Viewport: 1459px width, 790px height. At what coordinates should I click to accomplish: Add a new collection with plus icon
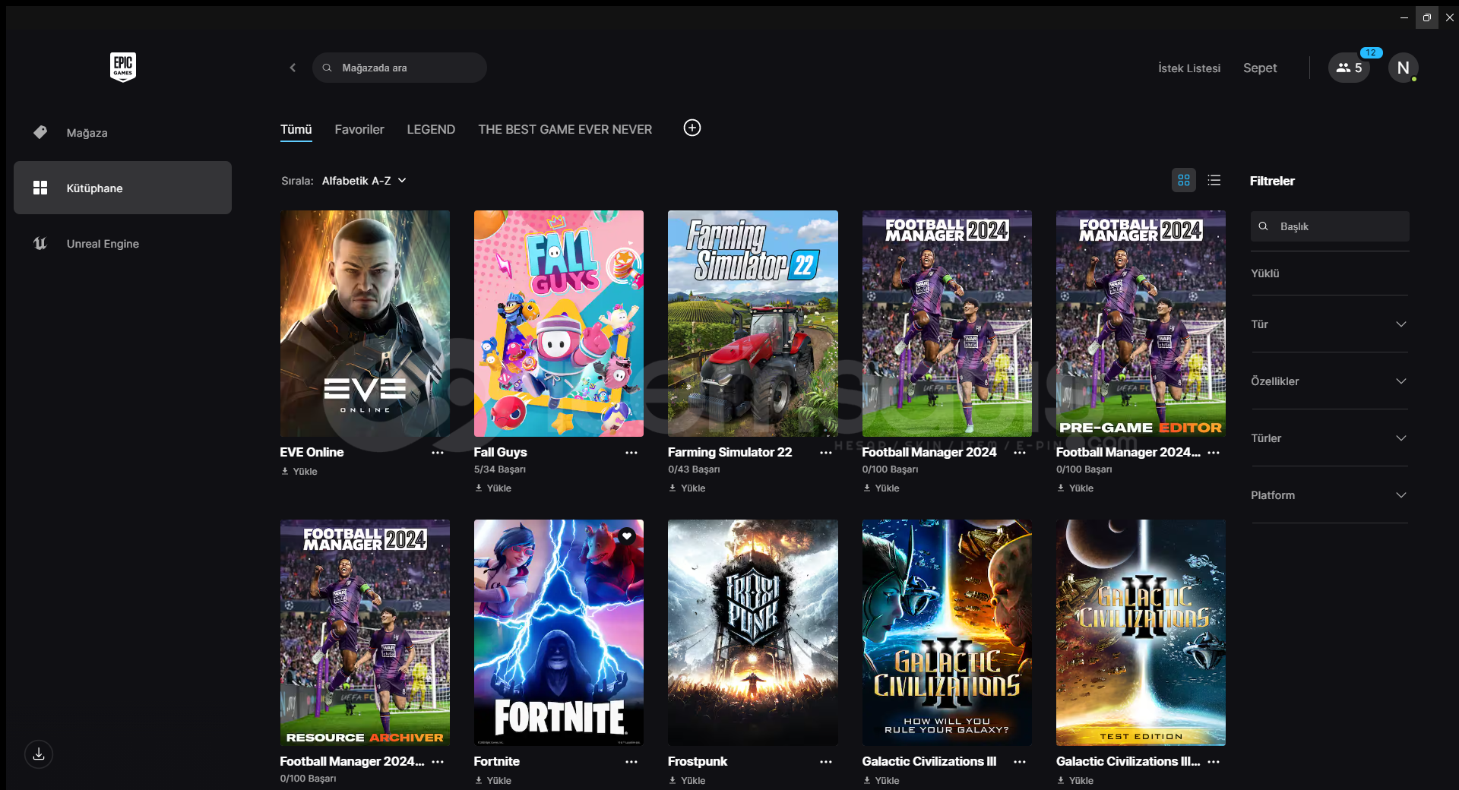pos(692,128)
